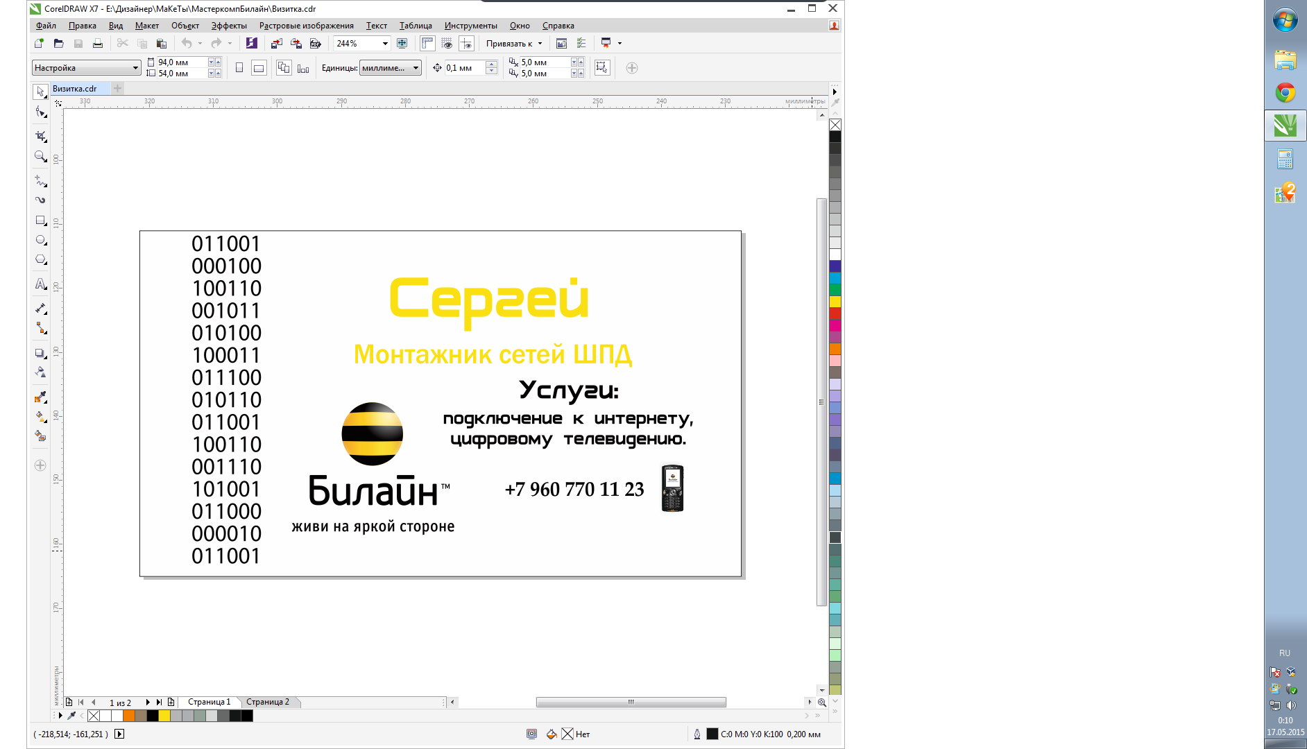Add a page after the last
The width and height of the screenshot is (1307, 749).
click(171, 702)
